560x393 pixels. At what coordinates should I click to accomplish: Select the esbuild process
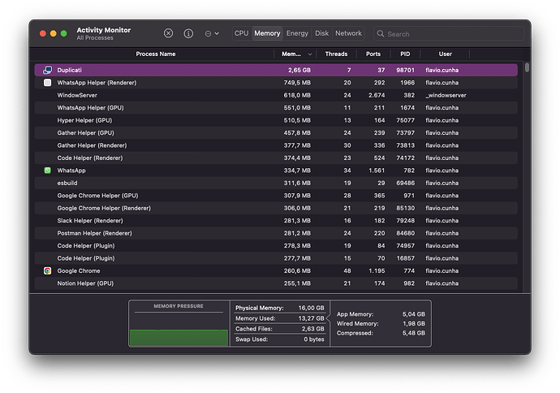point(276,183)
